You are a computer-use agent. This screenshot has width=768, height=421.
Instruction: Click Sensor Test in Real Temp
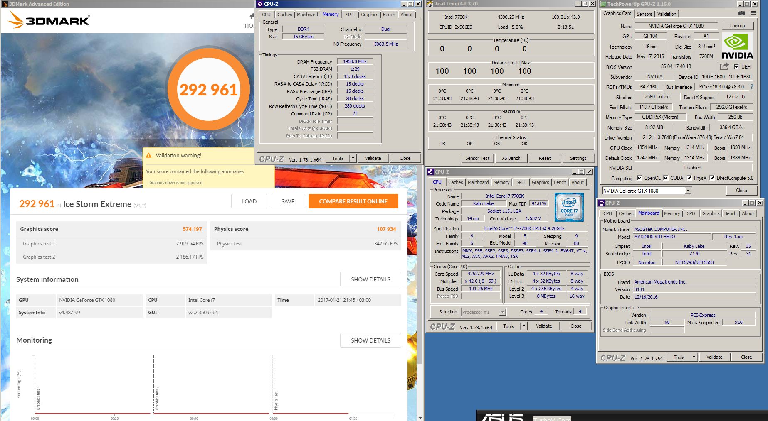click(x=477, y=158)
